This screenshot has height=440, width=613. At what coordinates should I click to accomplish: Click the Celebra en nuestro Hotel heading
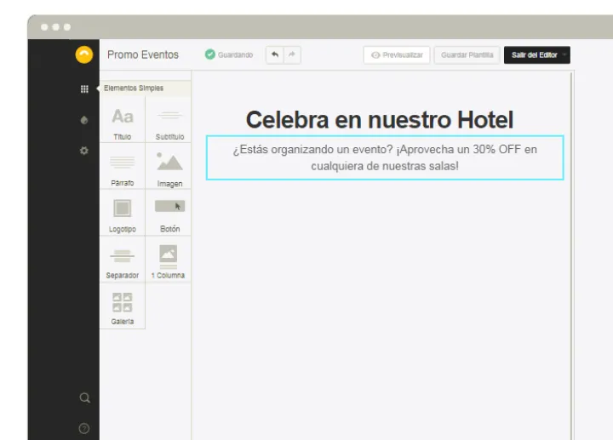click(380, 119)
